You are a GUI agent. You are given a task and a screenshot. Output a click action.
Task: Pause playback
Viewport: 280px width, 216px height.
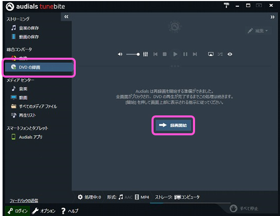185,54
